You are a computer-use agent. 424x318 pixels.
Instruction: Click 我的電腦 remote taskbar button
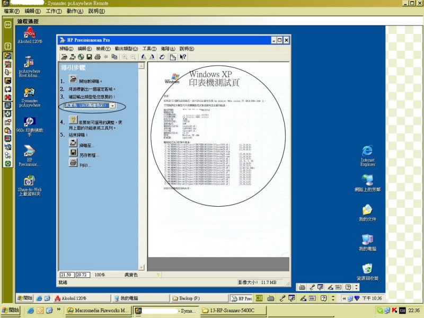pyautogui.click(x=140, y=298)
